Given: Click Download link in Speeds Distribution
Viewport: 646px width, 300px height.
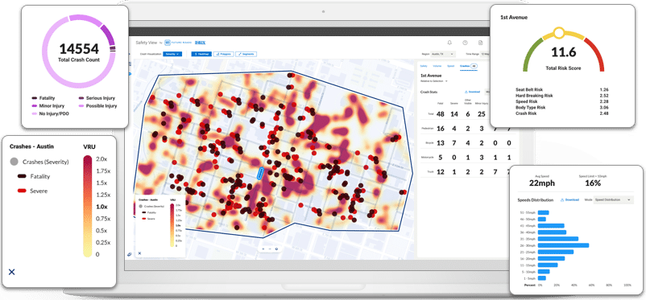Looking at the screenshot, I should tap(569, 199).
